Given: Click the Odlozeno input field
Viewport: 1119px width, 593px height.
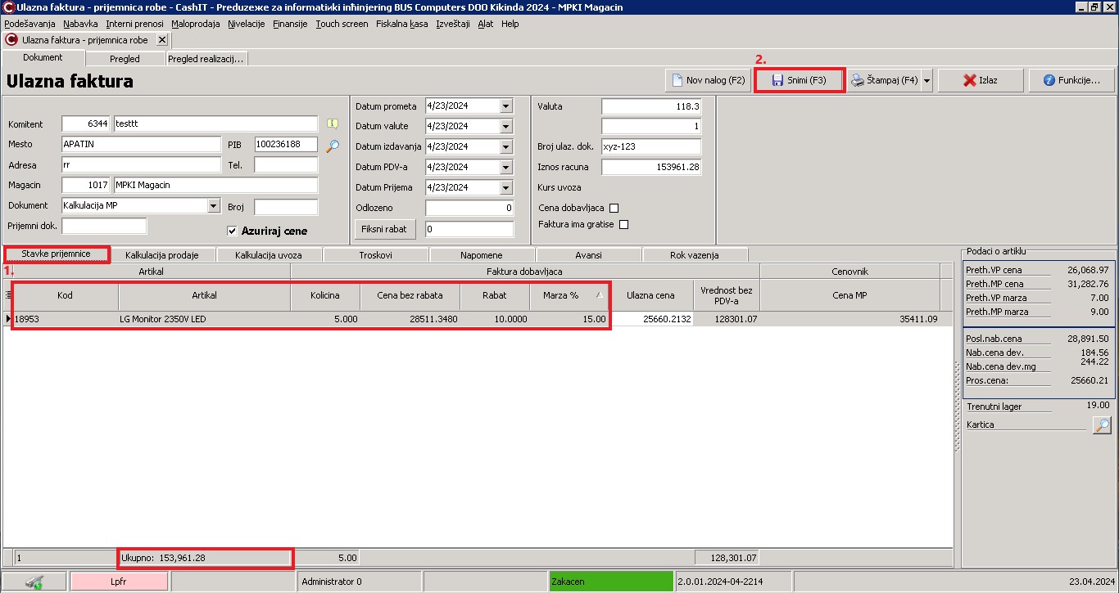Looking at the screenshot, I should tap(469, 208).
